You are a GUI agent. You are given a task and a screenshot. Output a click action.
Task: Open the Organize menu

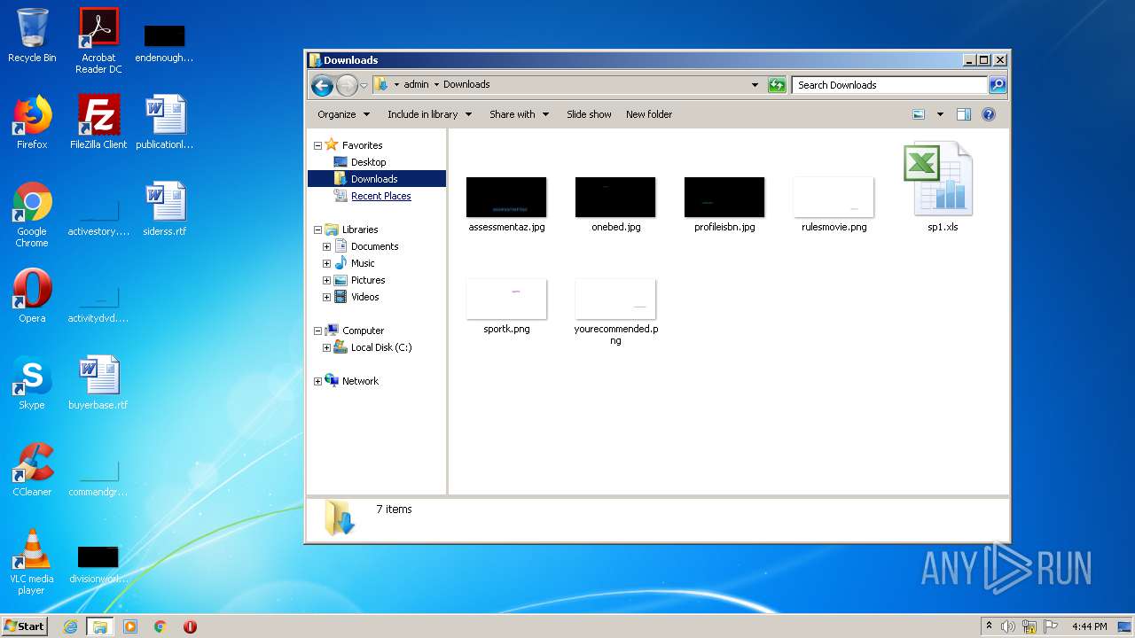click(x=342, y=114)
